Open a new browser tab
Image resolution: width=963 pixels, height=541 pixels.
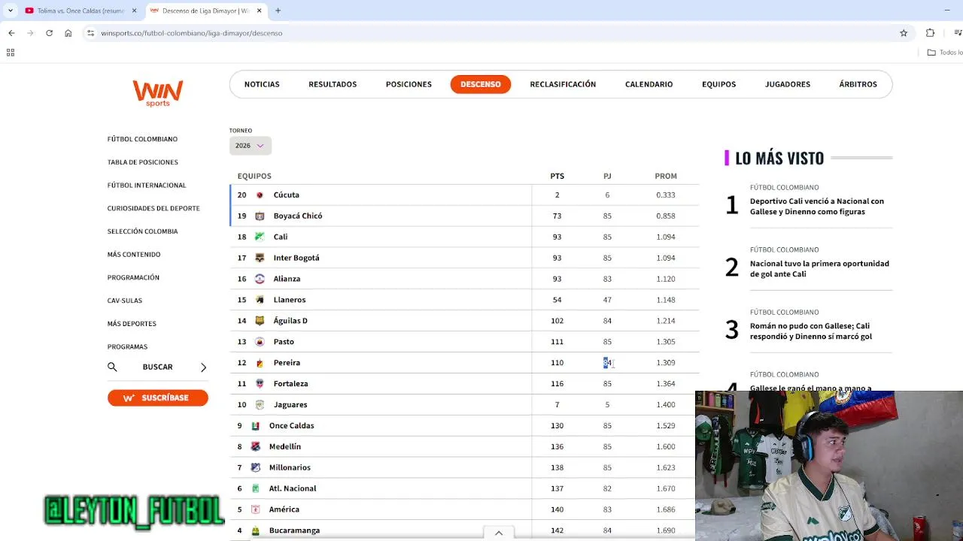(x=278, y=11)
